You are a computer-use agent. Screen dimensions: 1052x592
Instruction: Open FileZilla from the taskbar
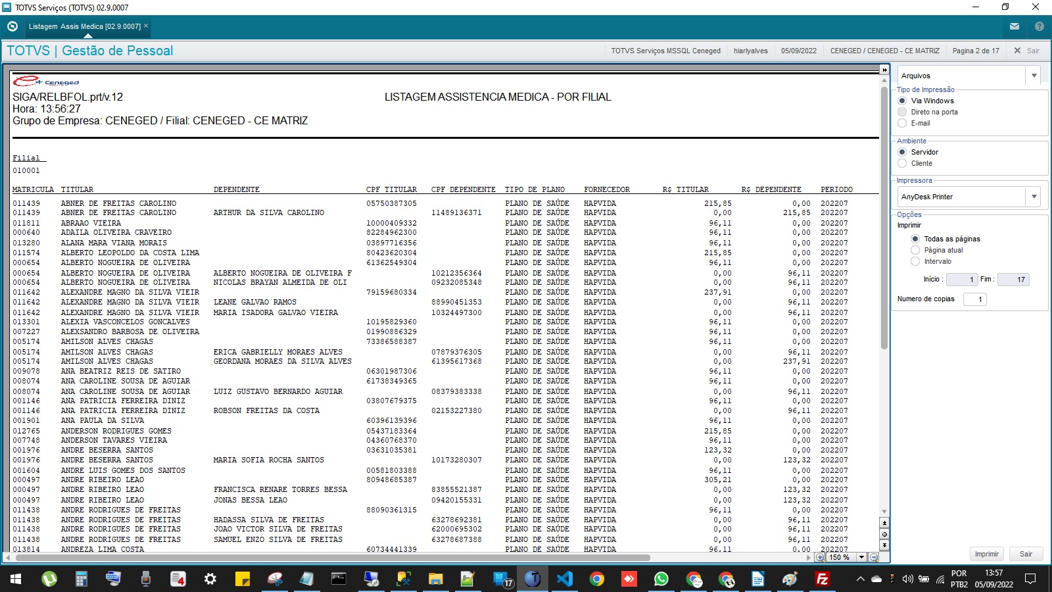822,579
